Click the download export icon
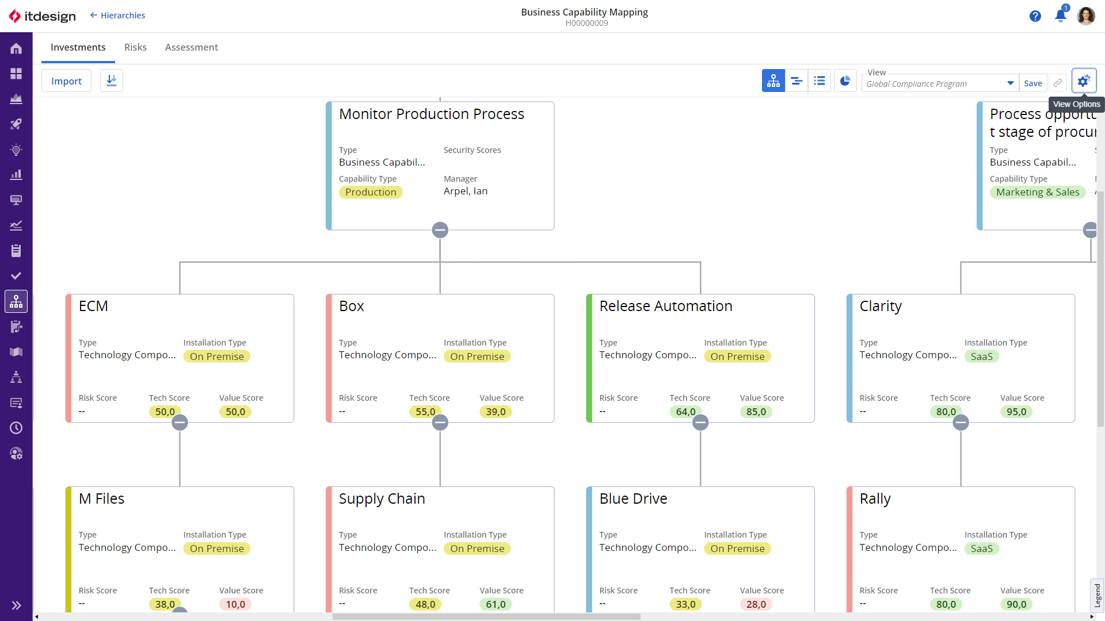Image resolution: width=1105 pixels, height=621 pixels. pyautogui.click(x=112, y=80)
